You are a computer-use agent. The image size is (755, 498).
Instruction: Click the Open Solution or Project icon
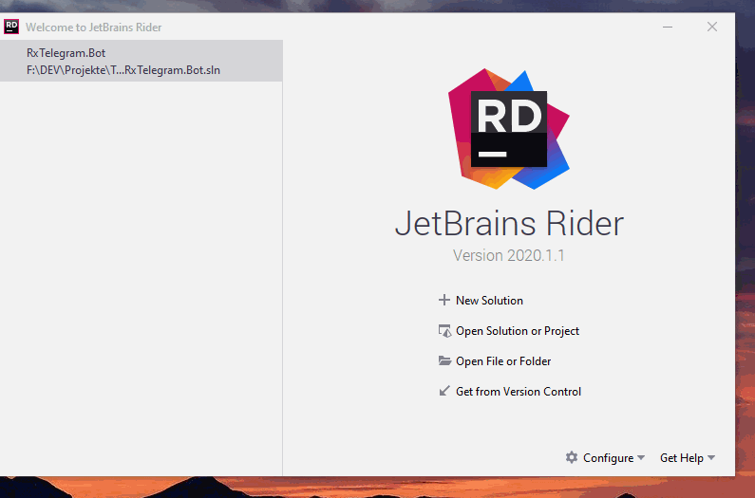tap(444, 331)
